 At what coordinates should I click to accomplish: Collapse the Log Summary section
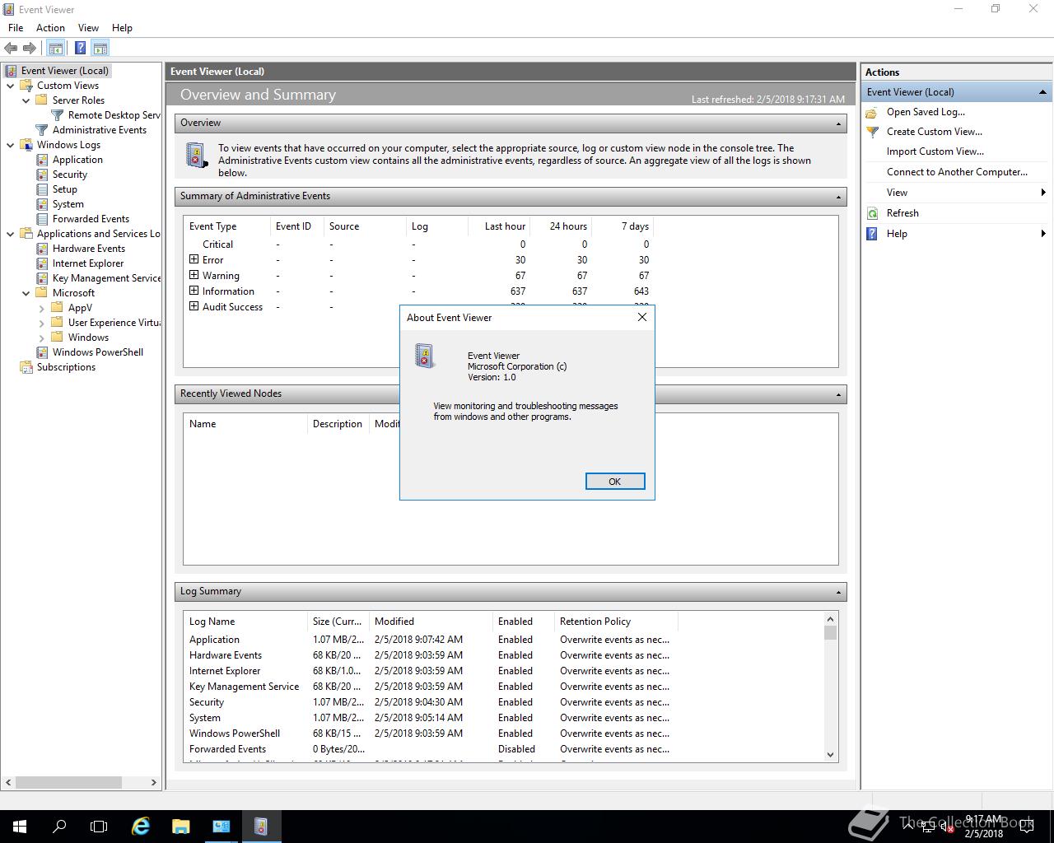point(838,592)
